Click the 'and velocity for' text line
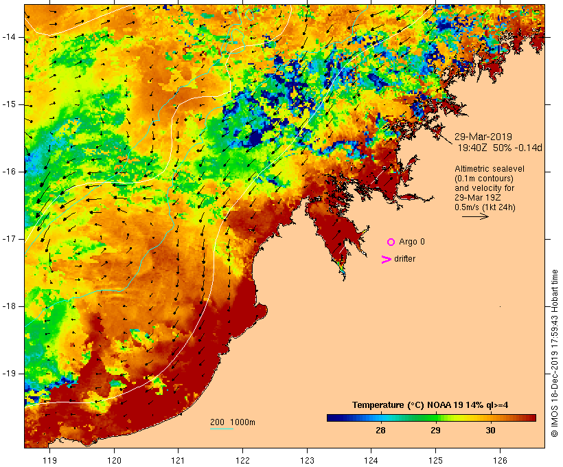Image resolution: width=563 pixels, height=467 pixels. pyautogui.click(x=484, y=188)
